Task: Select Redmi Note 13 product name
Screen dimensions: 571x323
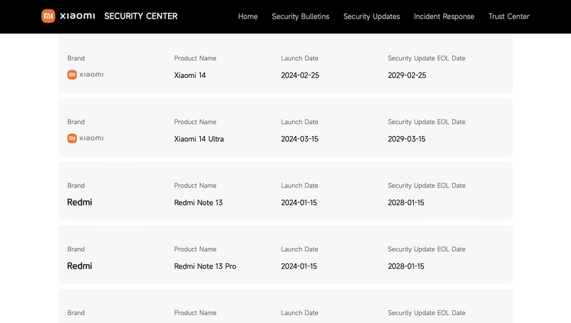Action: coord(198,203)
